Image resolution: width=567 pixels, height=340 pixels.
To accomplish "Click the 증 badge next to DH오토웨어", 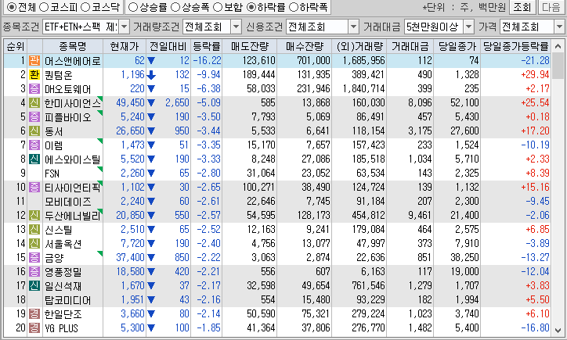I will (x=34, y=89).
